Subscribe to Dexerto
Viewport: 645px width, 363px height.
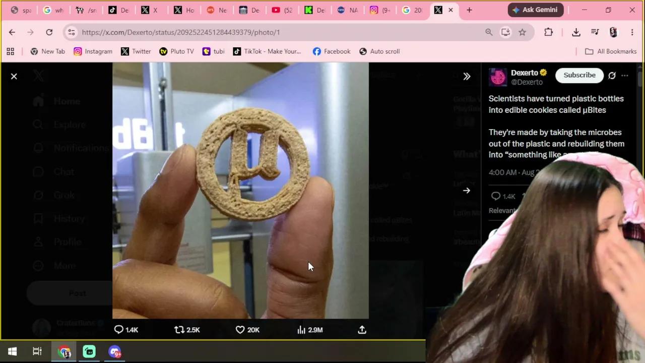coord(579,75)
